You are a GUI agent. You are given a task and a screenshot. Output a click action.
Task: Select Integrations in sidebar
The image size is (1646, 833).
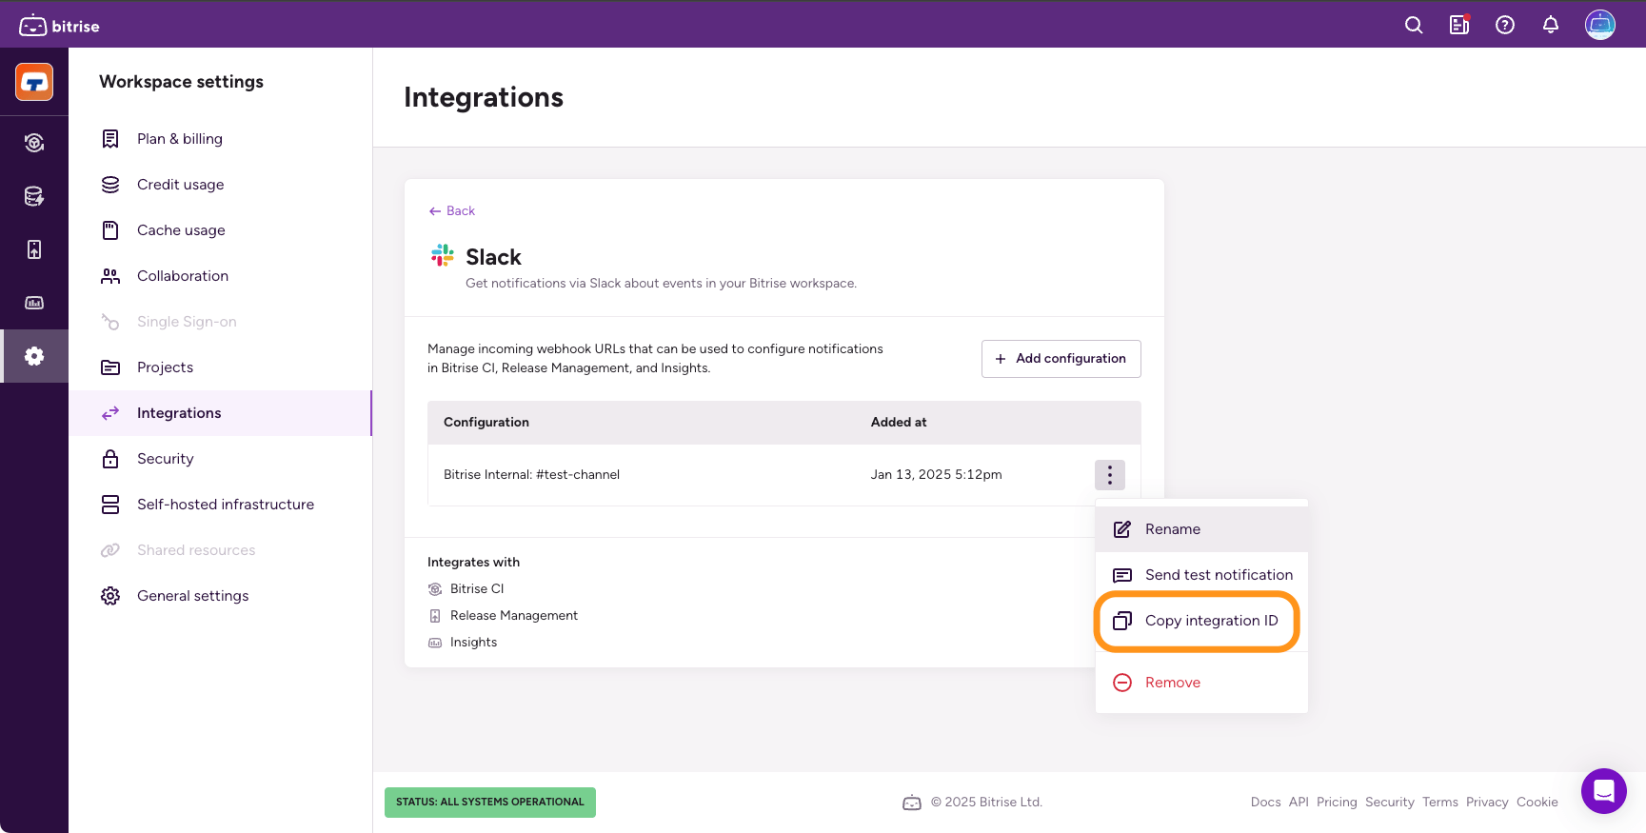tap(220, 413)
